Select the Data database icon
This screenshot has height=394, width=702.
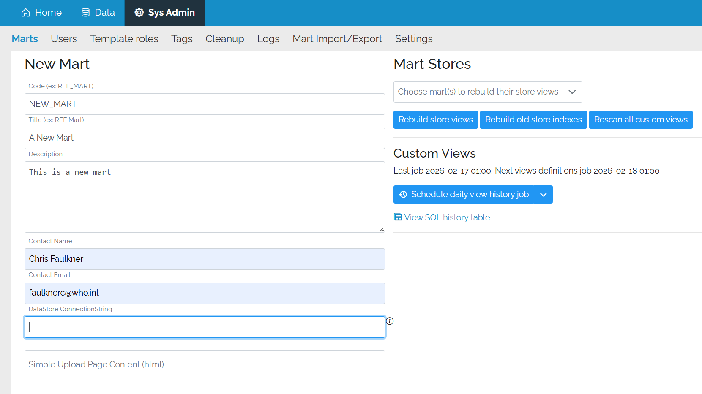85,12
